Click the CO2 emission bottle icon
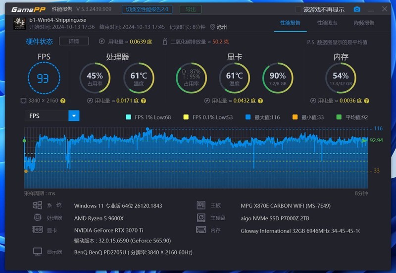 click(165, 41)
